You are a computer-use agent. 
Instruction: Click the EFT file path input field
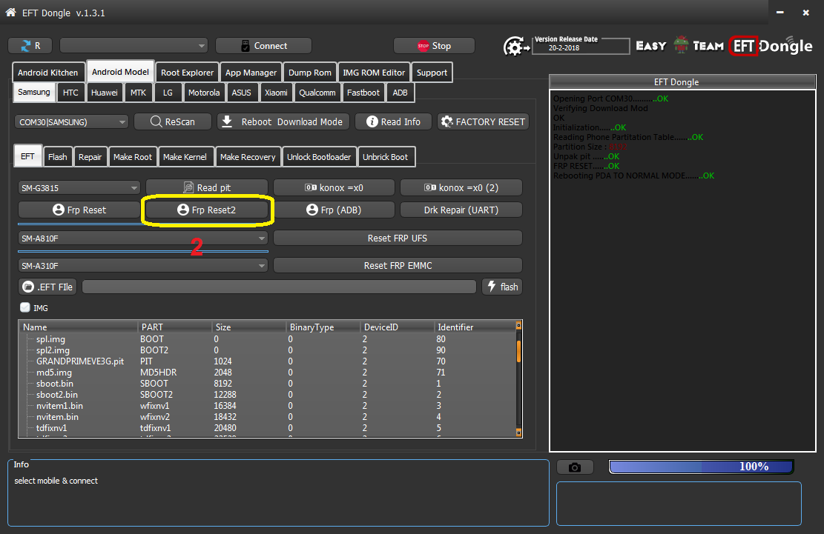coord(279,287)
